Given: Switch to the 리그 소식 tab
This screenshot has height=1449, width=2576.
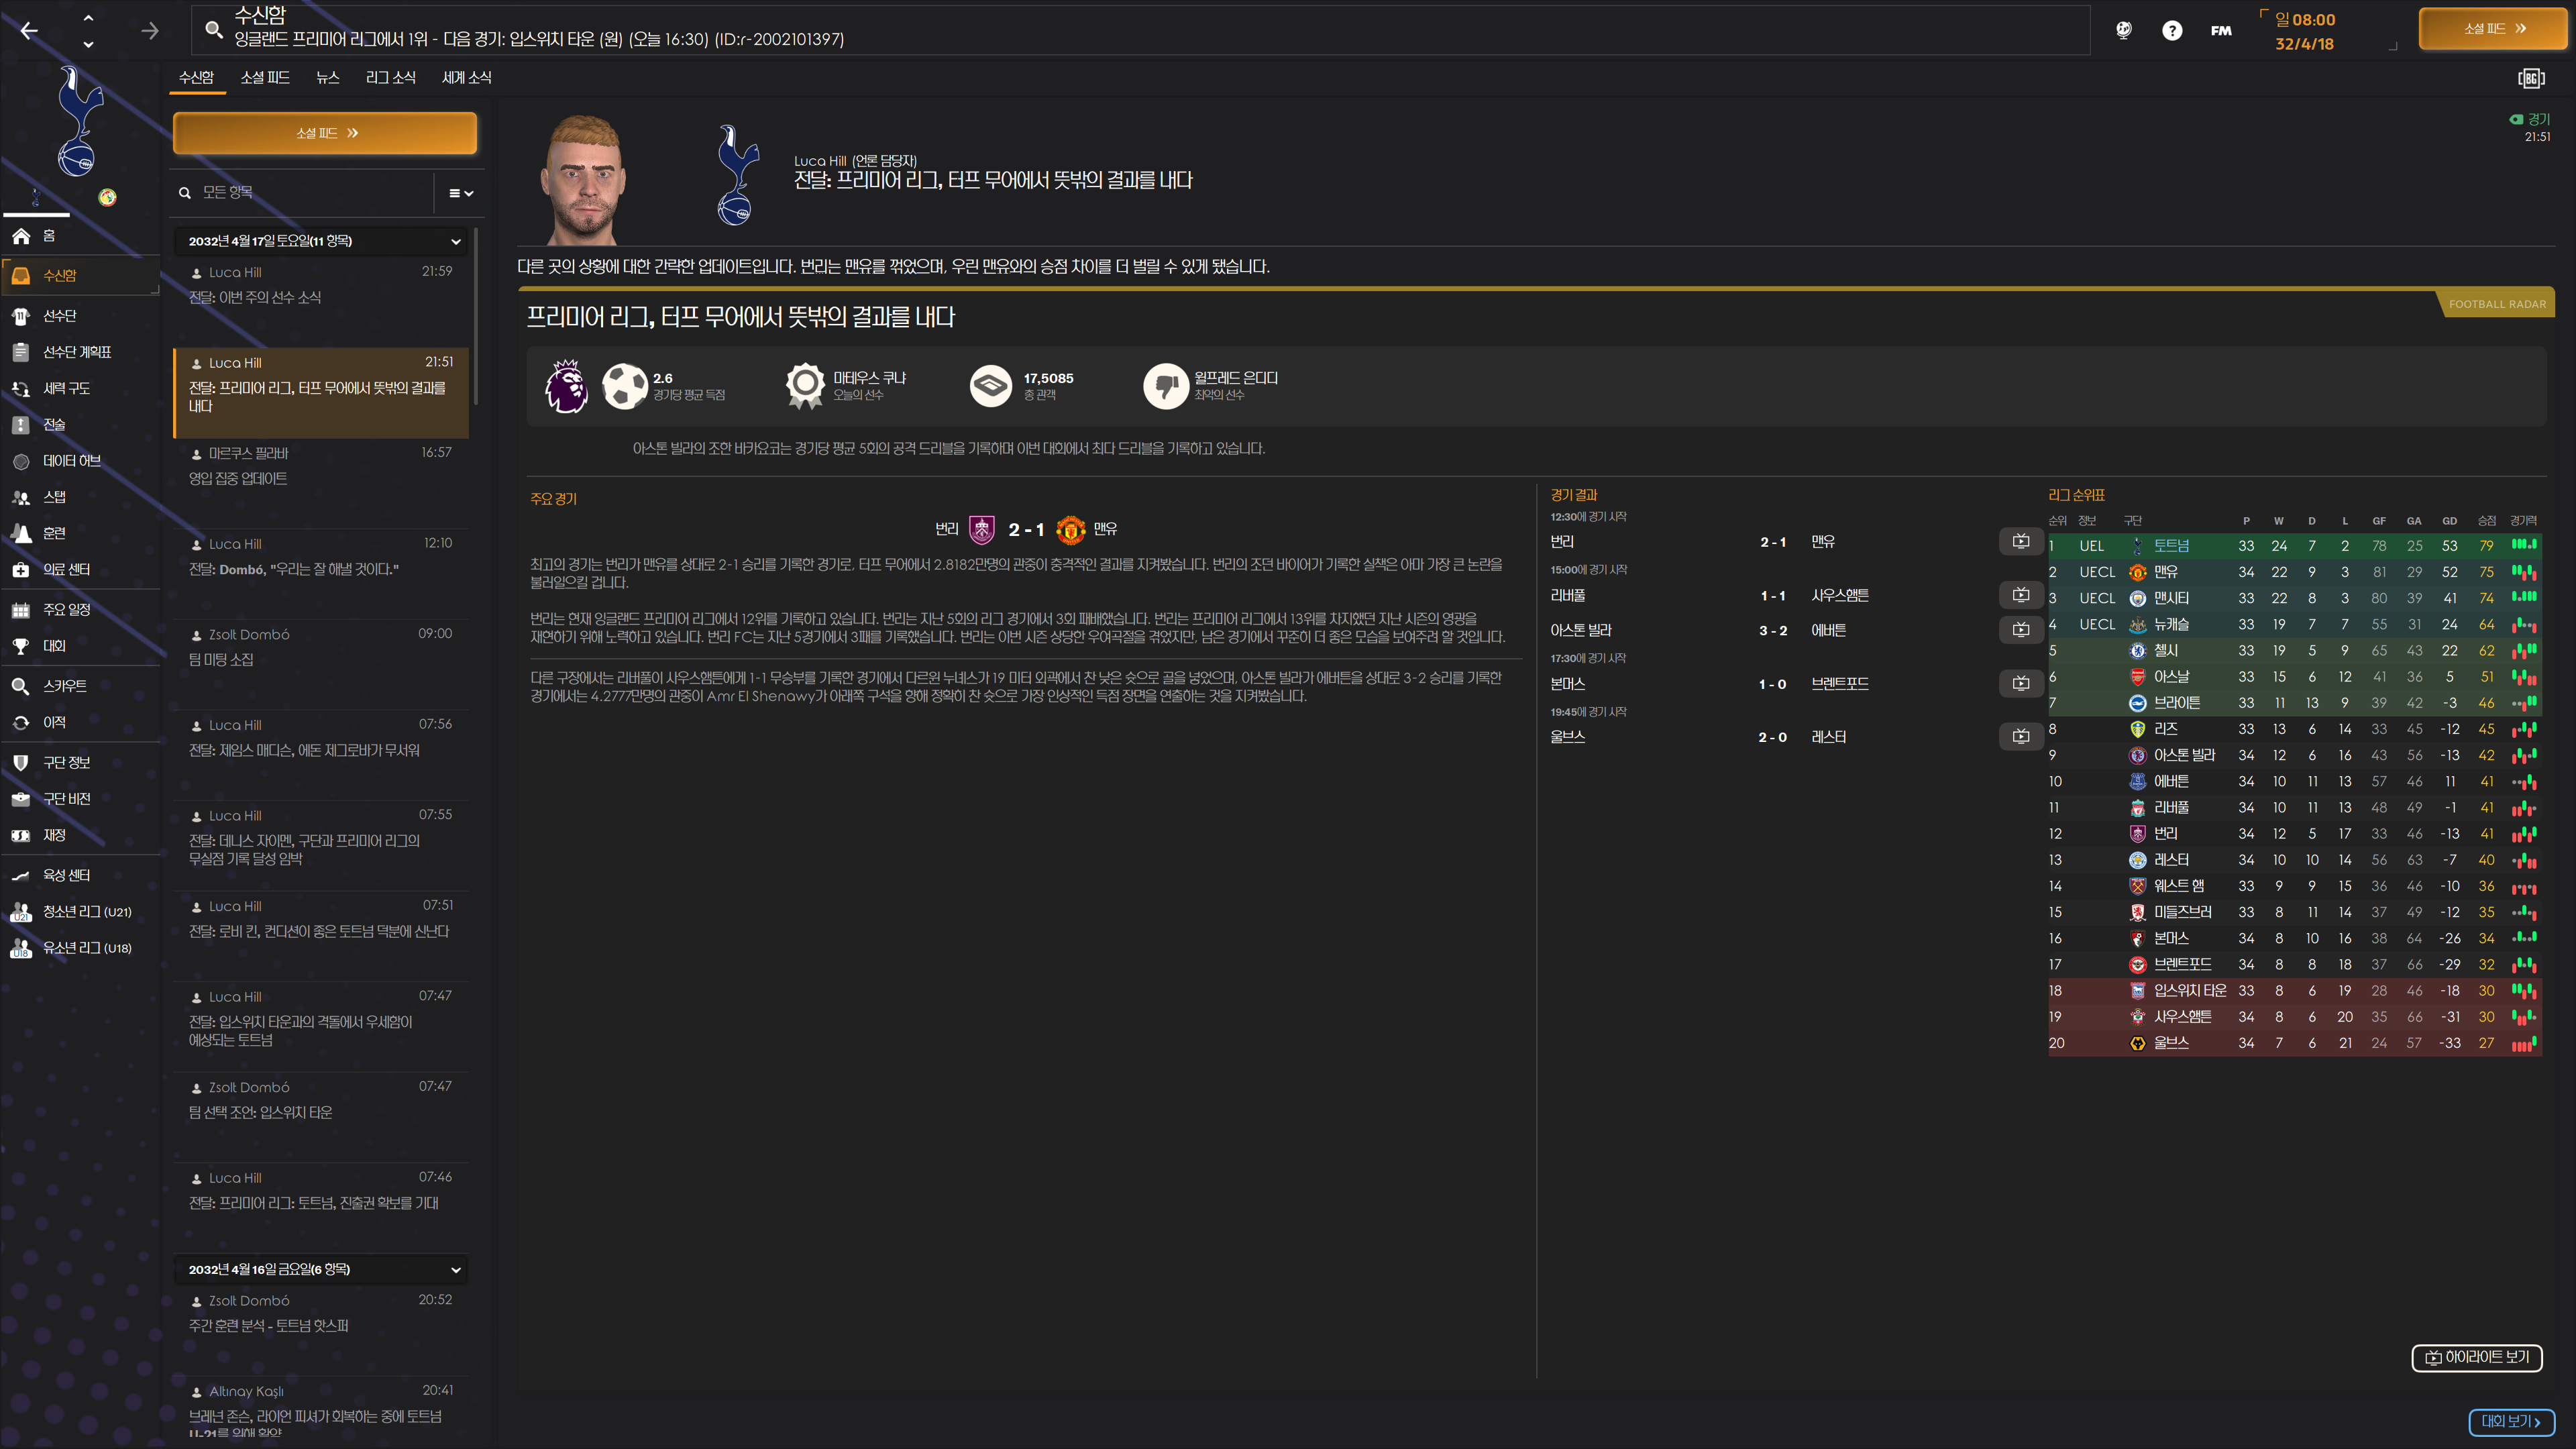Looking at the screenshot, I should click(x=390, y=78).
